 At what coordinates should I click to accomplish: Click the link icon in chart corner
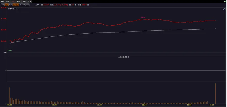click(224, 9)
